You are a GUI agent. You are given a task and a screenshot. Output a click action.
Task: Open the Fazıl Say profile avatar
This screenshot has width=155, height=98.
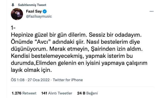[17, 14]
